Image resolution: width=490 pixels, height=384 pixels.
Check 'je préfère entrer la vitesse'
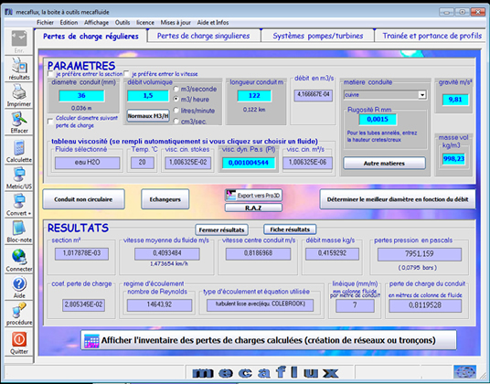(126, 74)
